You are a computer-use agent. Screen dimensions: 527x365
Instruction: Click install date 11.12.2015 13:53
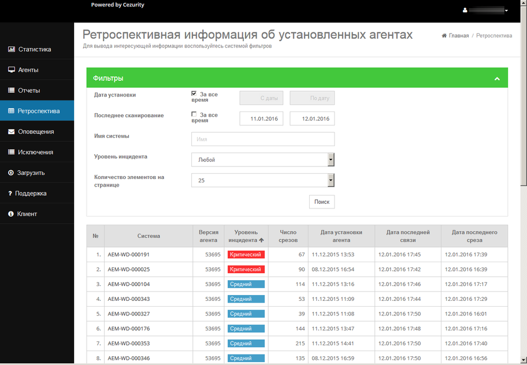333,255
